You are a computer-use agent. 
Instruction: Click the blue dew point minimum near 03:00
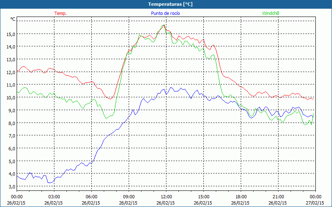pyautogui.click(x=49, y=183)
